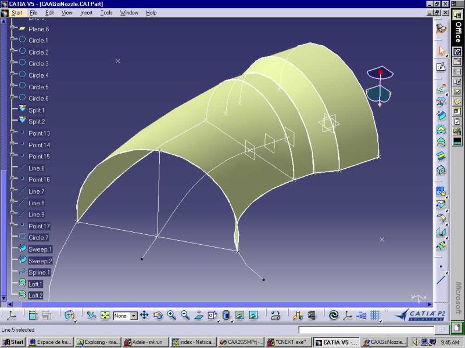Screen dimensions: 465x348
Task: Open the Edit menu
Action: (49, 13)
